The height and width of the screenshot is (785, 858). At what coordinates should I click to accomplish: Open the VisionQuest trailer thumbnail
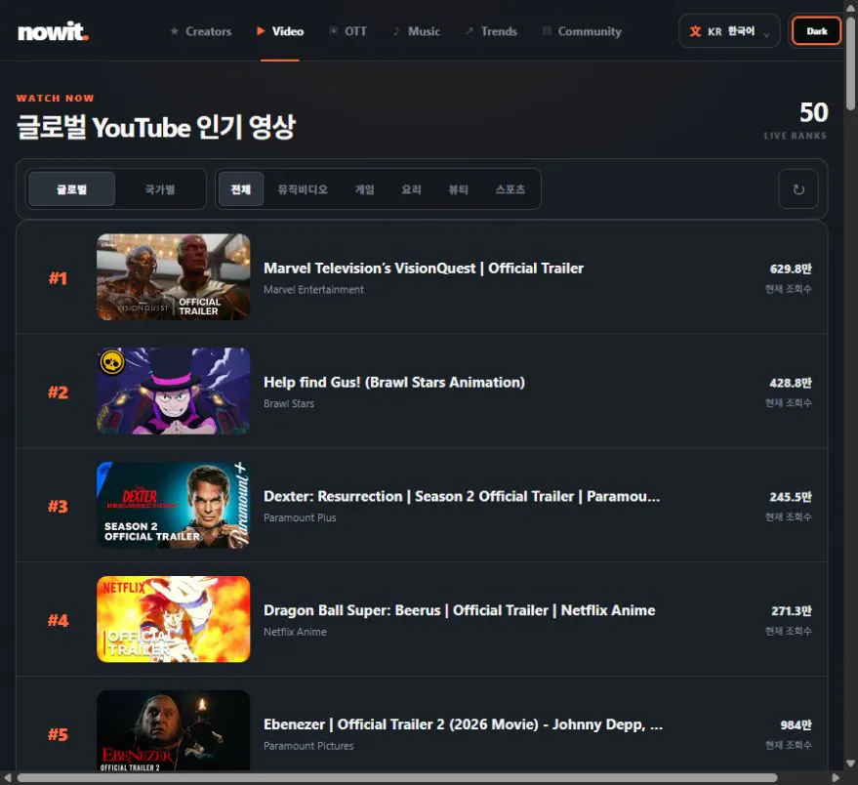(x=174, y=277)
